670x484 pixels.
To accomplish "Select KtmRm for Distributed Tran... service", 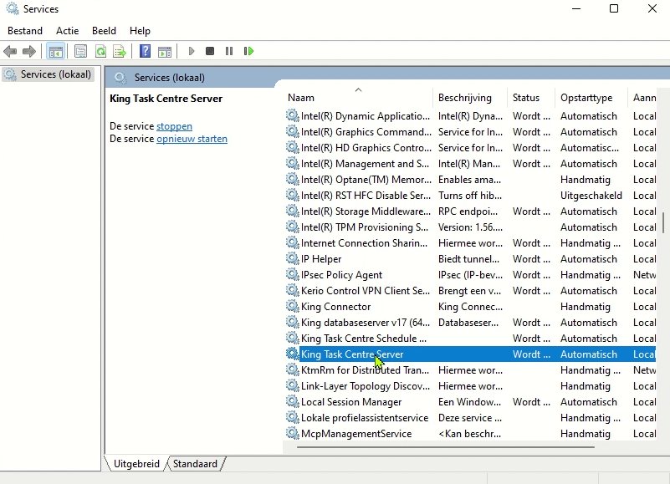I will (x=470, y=370).
